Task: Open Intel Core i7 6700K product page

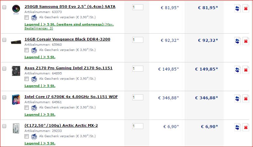Action: pos(71,97)
